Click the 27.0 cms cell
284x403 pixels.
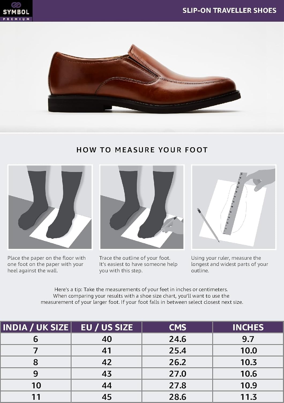pyautogui.click(x=177, y=374)
